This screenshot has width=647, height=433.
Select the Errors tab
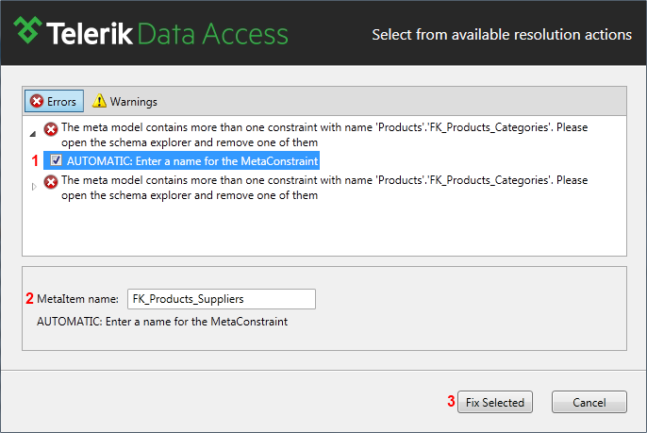tap(54, 101)
